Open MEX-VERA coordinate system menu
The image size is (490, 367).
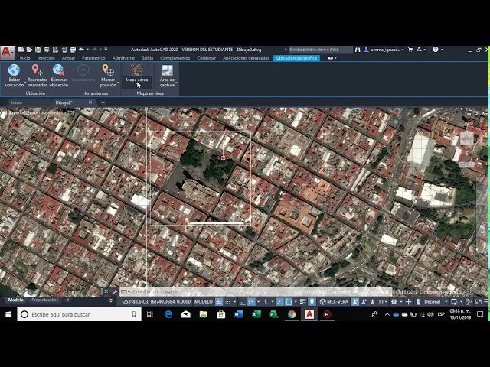pos(334,302)
